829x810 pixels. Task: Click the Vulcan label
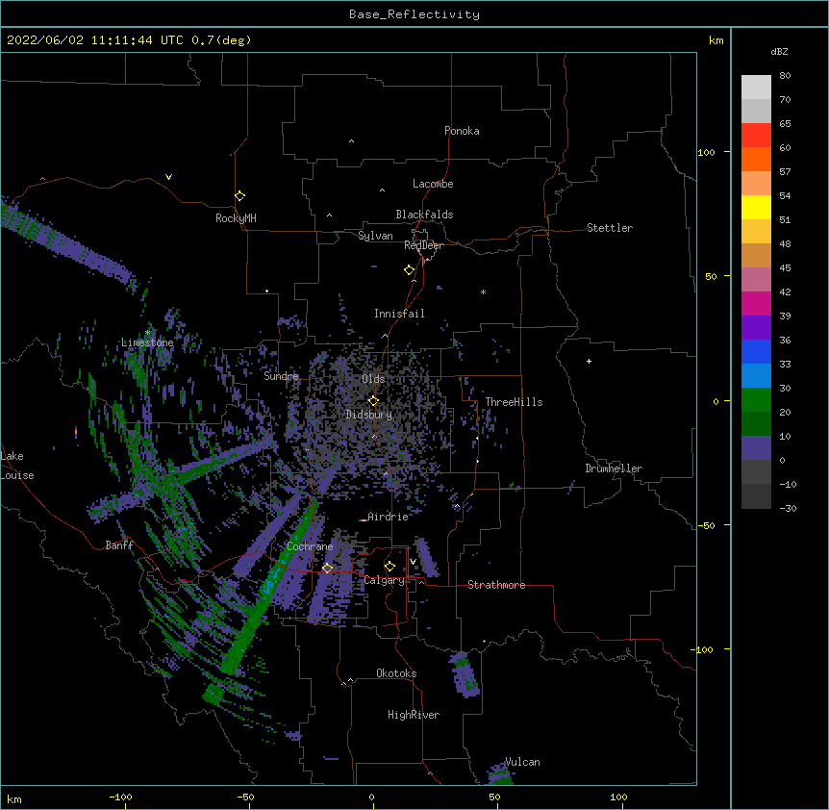(522, 762)
